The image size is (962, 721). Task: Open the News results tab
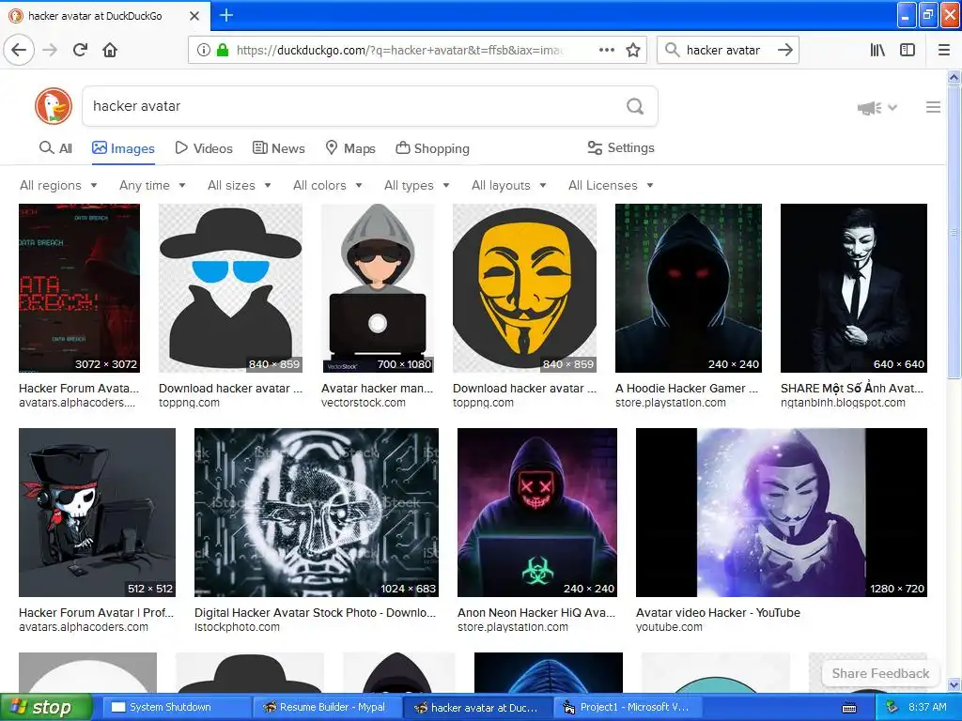pos(278,148)
